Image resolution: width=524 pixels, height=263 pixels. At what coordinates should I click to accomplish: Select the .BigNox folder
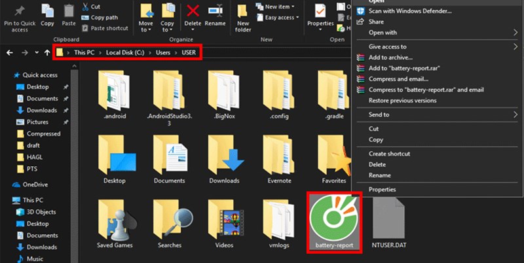click(224, 95)
